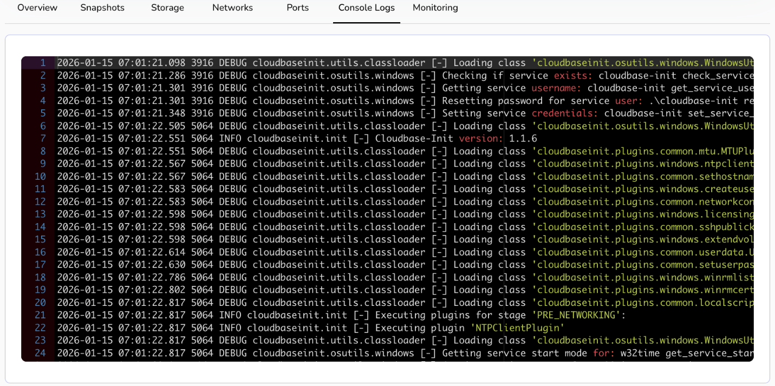The width and height of the screenshot is (775, 386).
Task: Switch to the Snapshots tab
Action: click(x=102, y=8)
